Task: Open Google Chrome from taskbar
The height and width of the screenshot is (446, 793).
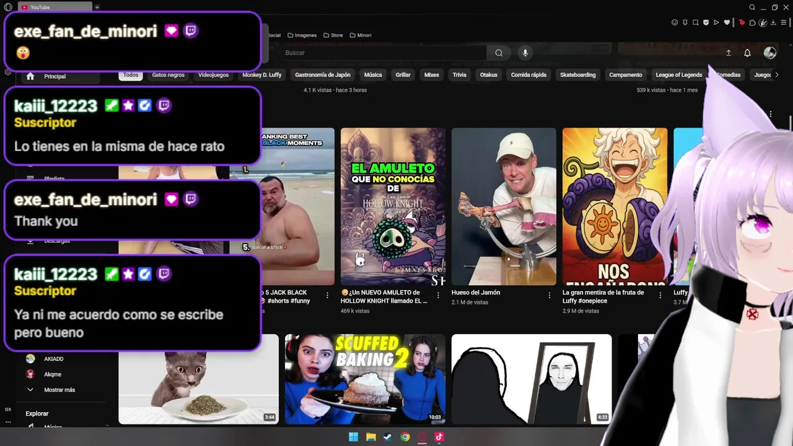Action: (x=405, y=437)
